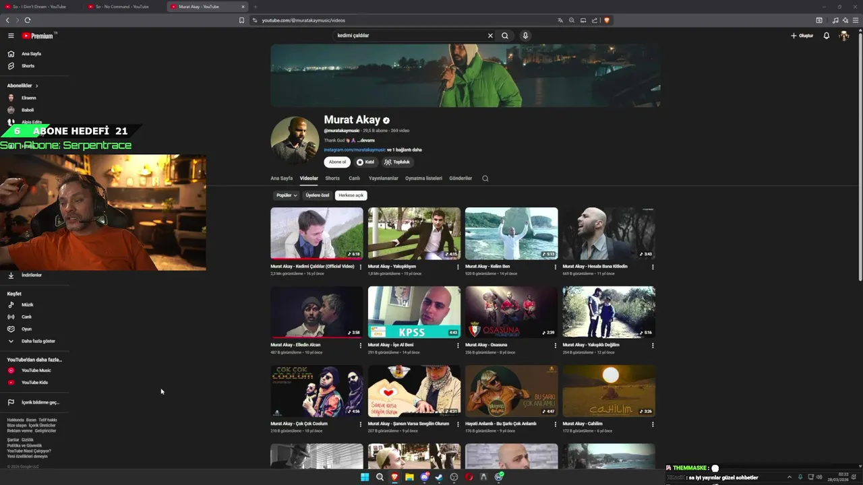Open more options for Kedimi Çaldılar video
Screen dimensions: 863x485
pyautogui.click(x=361, y=267)
